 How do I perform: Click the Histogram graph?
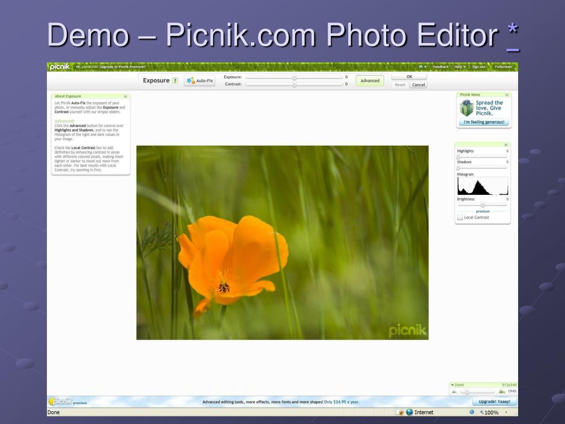coord(482,186)
